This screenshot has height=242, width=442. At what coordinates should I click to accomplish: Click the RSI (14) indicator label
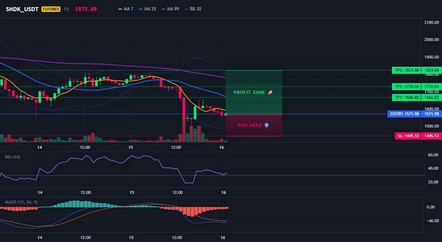13,157
